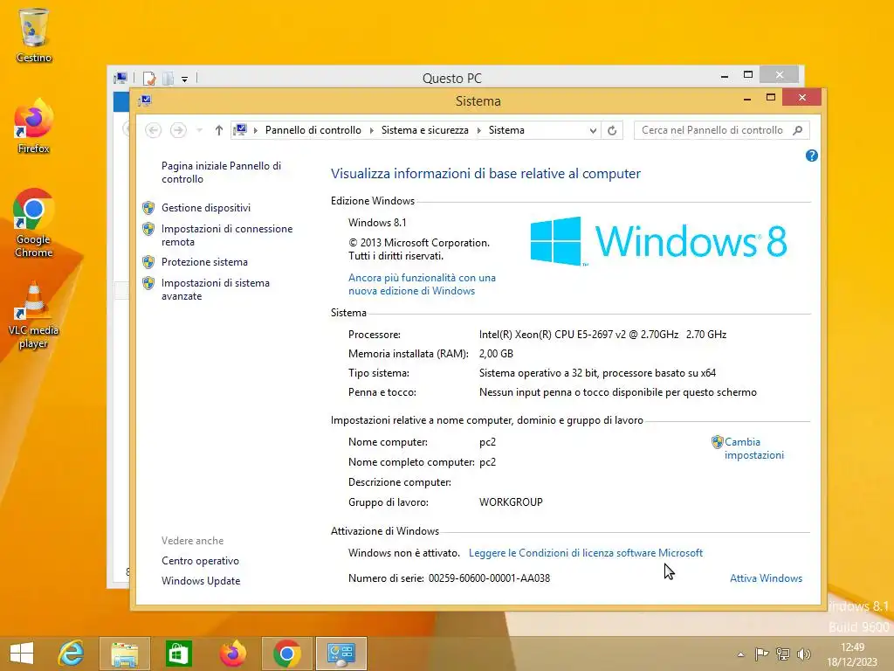Image resolution: width=894 pixels, height=671 pixels.
Task: Open Leggere le Condizioni di licenza software Microsoft
Action: 586,553
